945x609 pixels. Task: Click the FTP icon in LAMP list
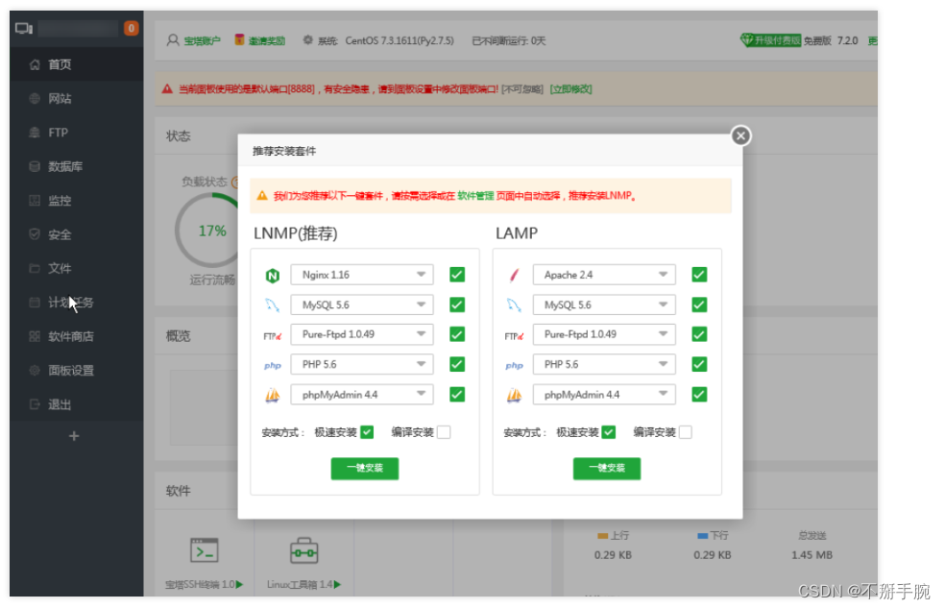tap(514, 336)
